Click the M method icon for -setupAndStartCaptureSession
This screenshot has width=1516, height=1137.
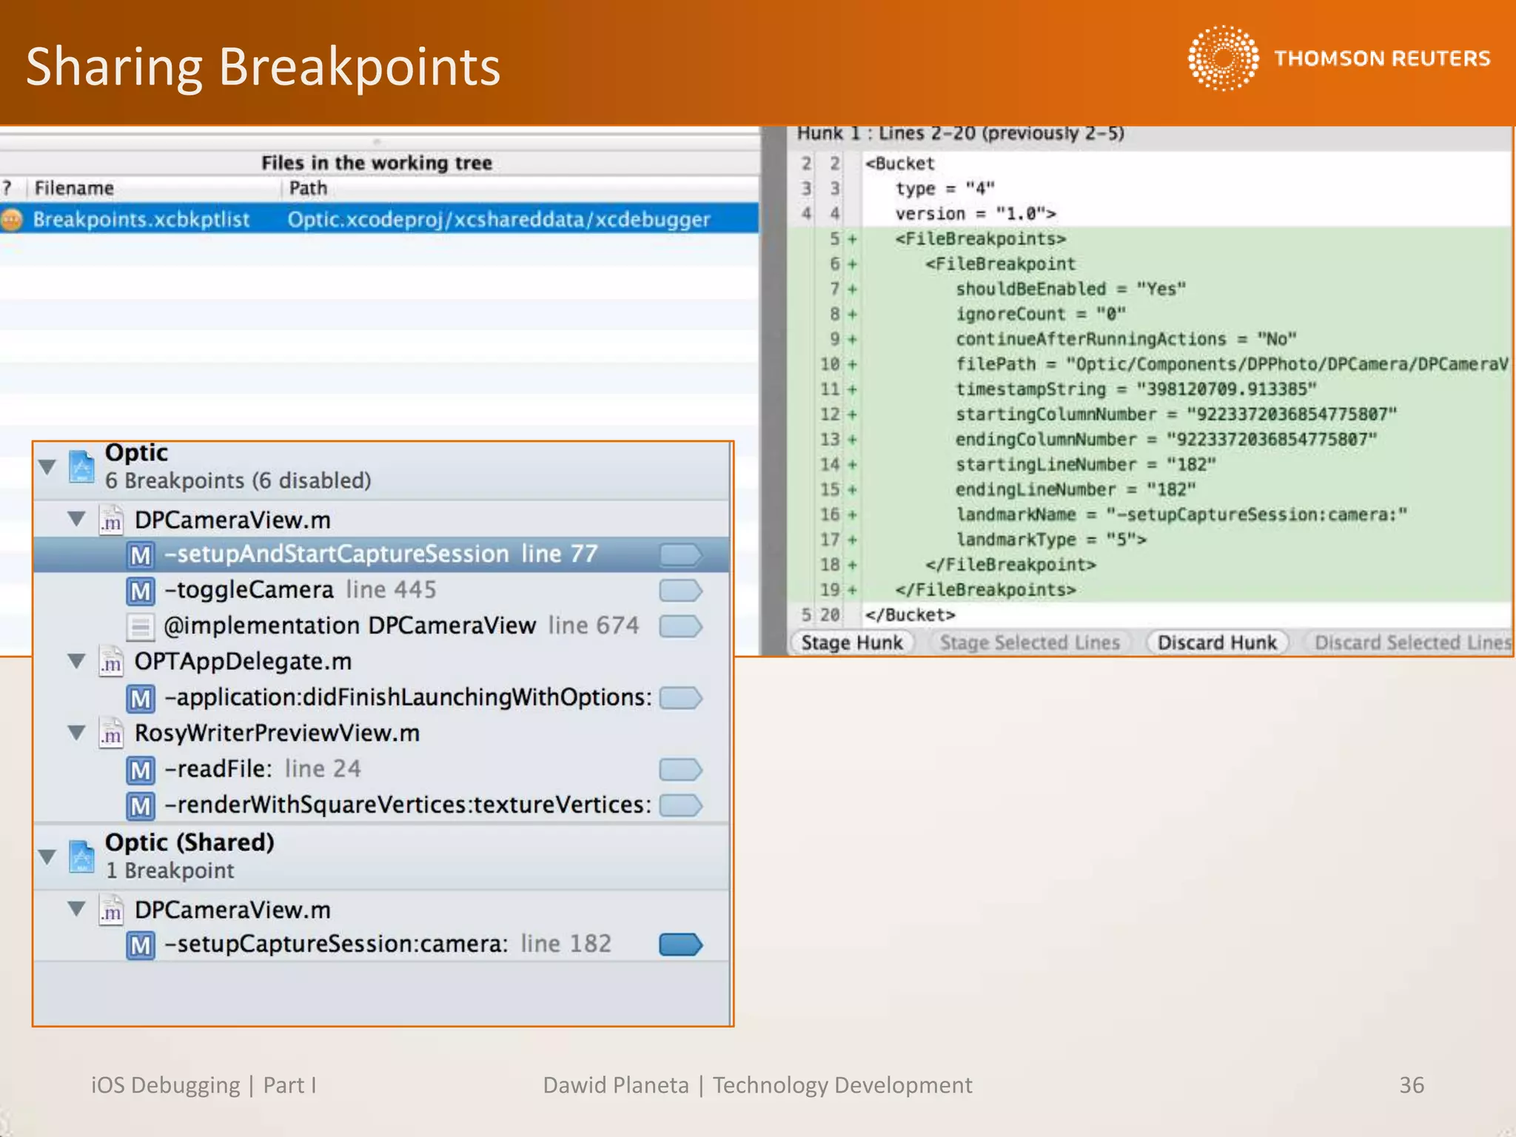[141, 554]
